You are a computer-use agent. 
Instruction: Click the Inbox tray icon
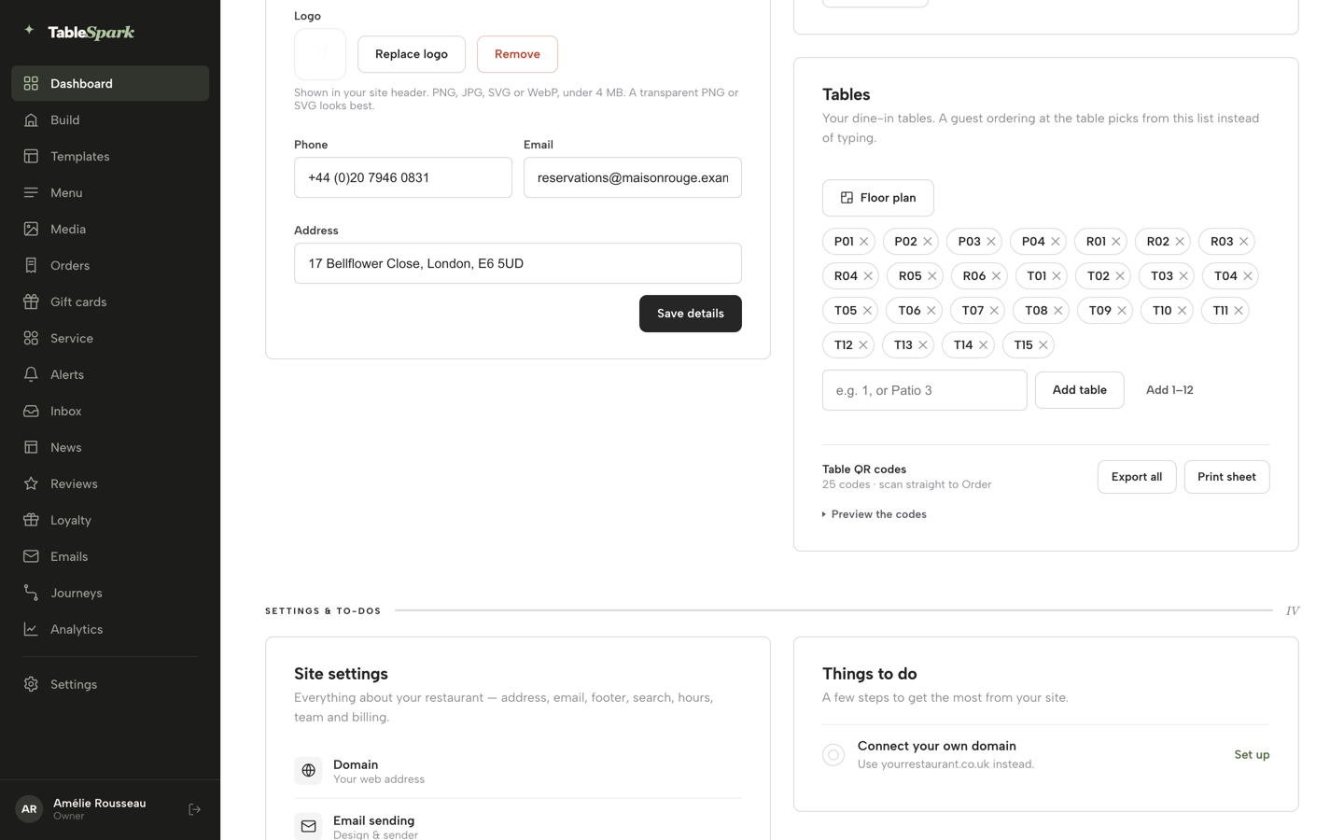31,411
